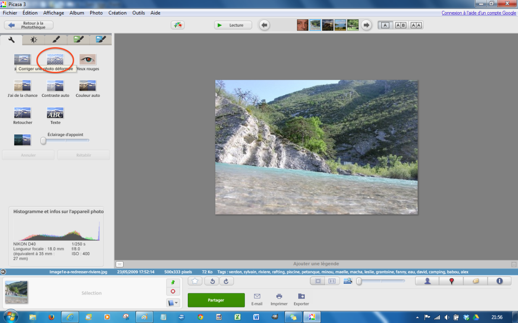Select the Yeux rouges red-eye tool
The width and height of the screenshot is (518, 323).
point(88,59)
